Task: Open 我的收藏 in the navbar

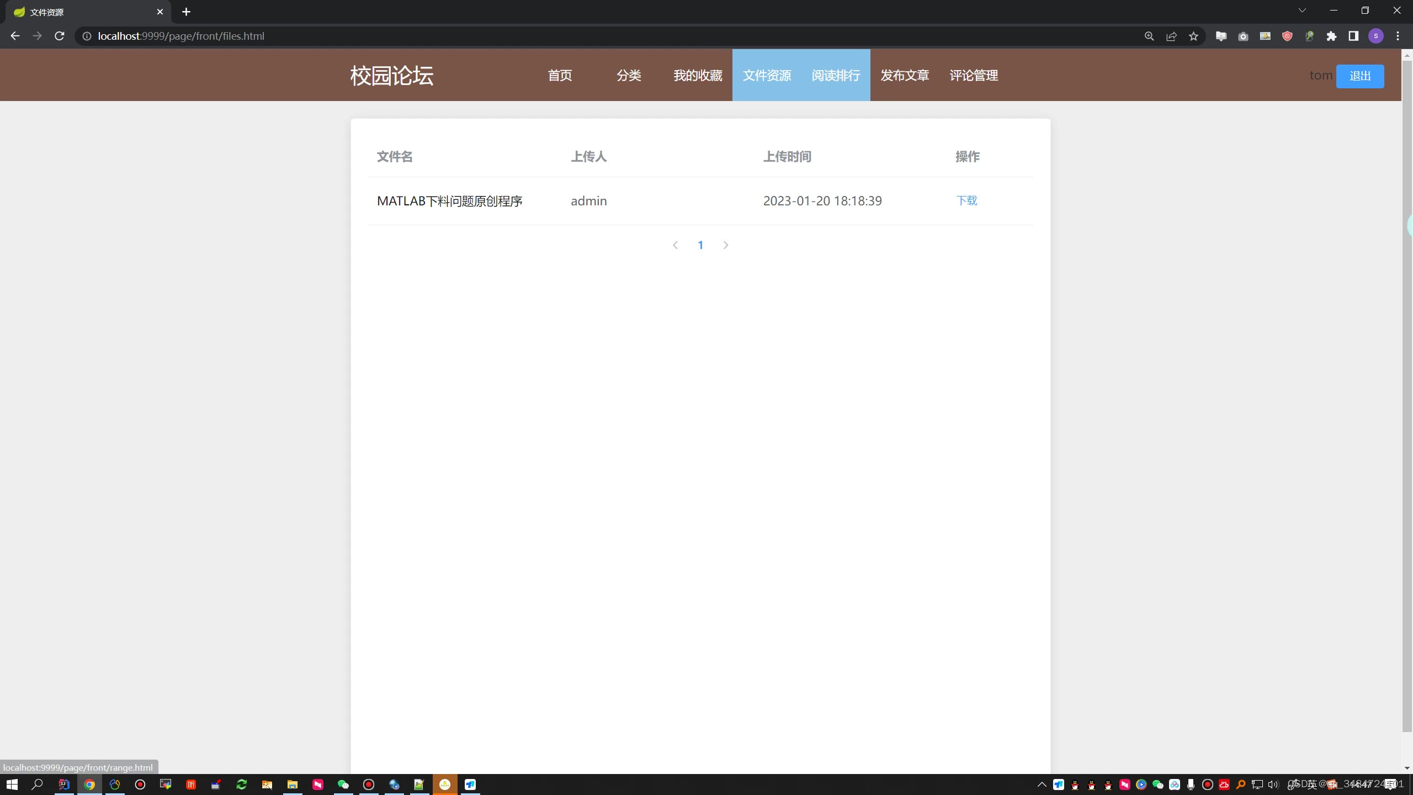Action: (698, 75)
